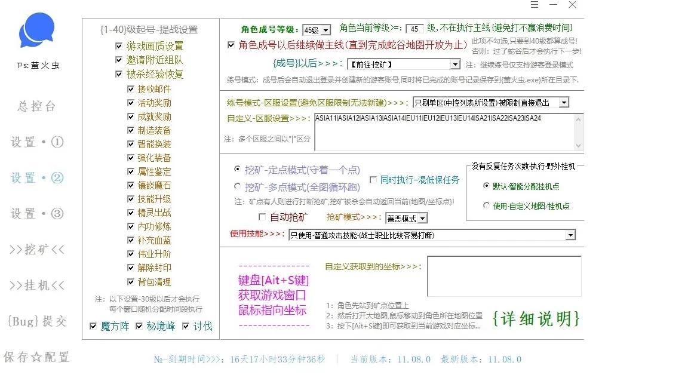Screen dimensions: 688x387
Task: Enable the 同时执行-混低保任务 checkbox
Action: click(x=373, y=180)
